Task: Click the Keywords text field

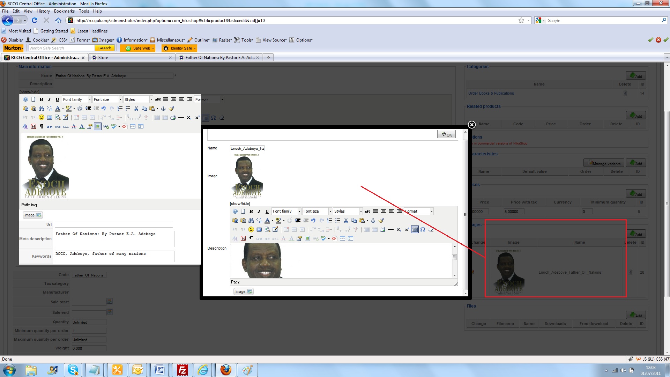Action: (114, 256)
